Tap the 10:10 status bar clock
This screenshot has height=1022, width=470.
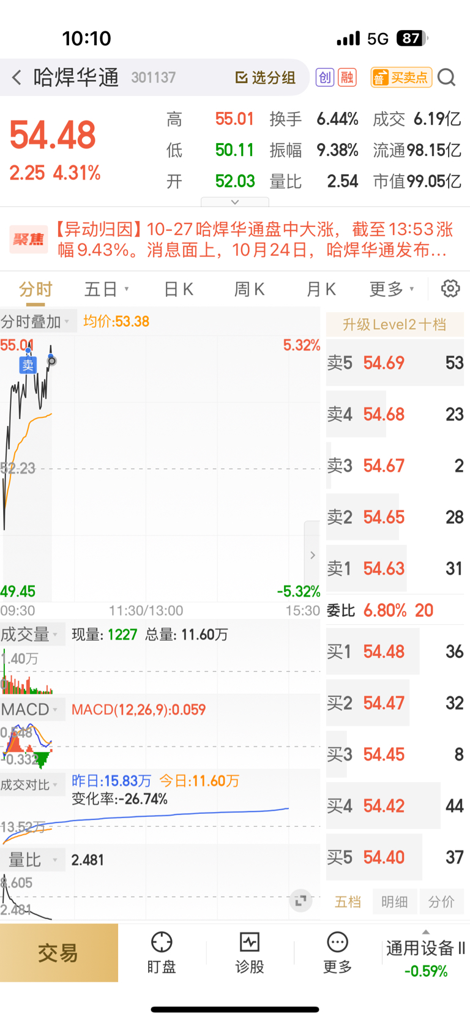86,39
